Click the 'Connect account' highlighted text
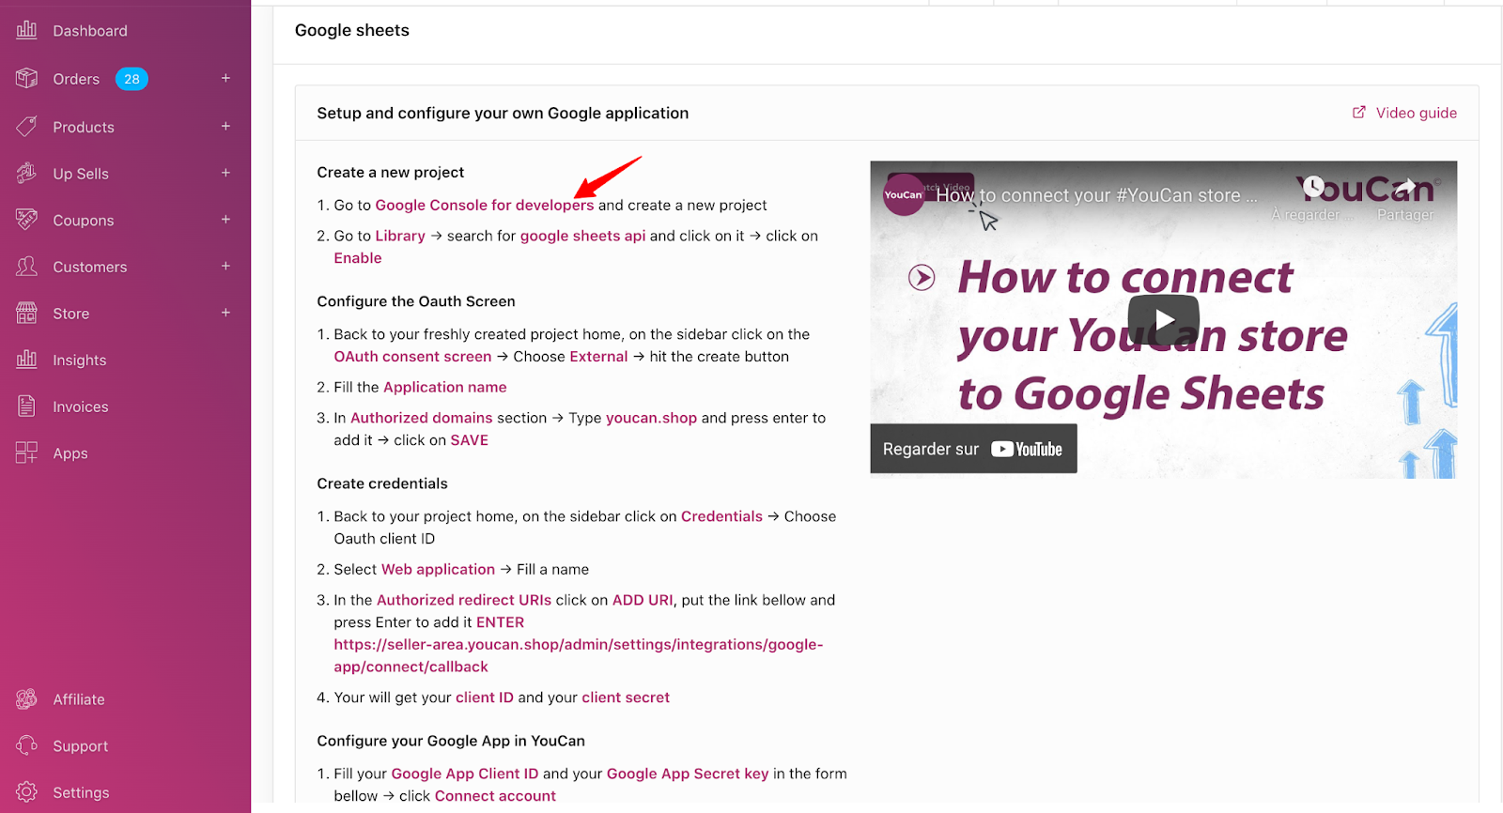Screen dimensions: 1503x813 click(x=495, y=796)
